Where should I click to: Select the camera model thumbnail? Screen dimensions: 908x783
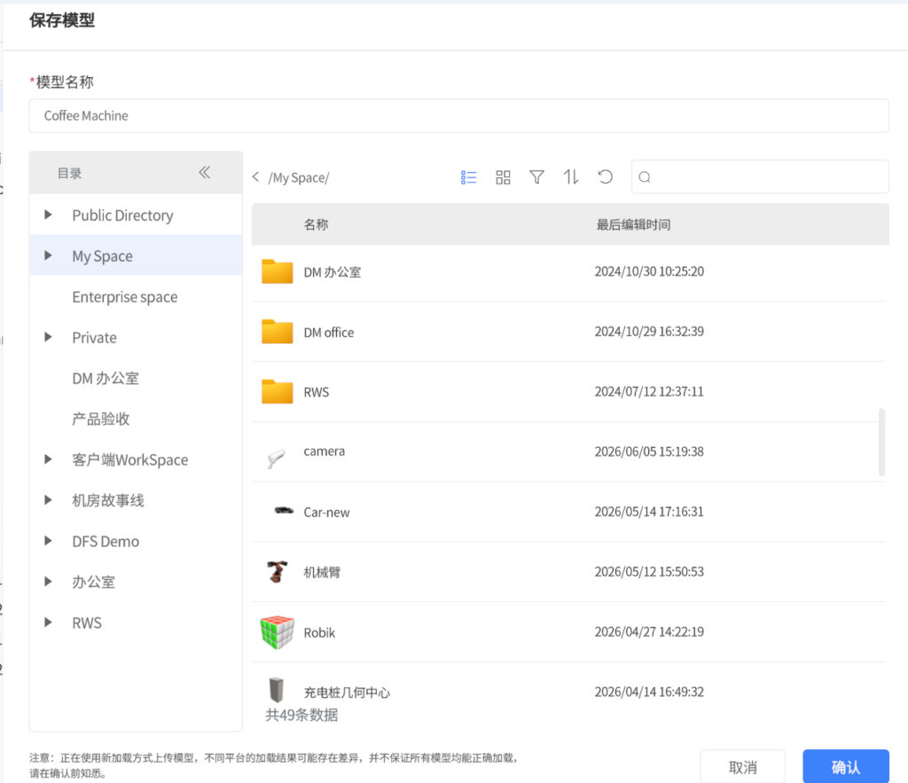[277, 458]
